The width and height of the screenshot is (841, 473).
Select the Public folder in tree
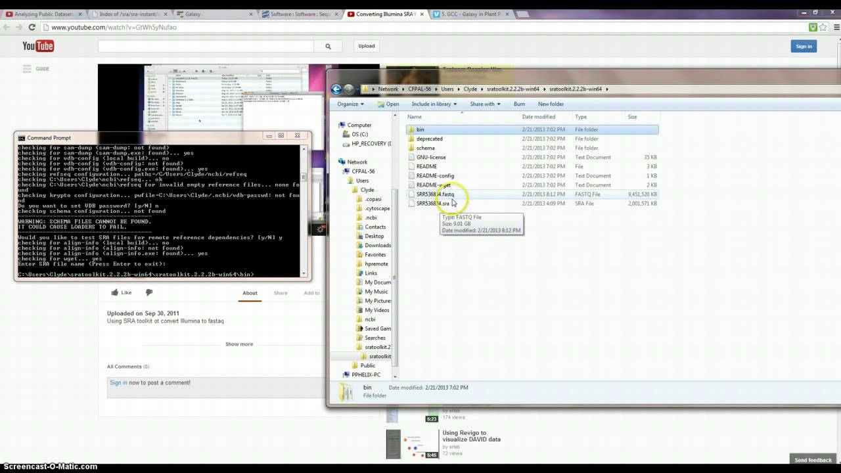click(368, 365)
